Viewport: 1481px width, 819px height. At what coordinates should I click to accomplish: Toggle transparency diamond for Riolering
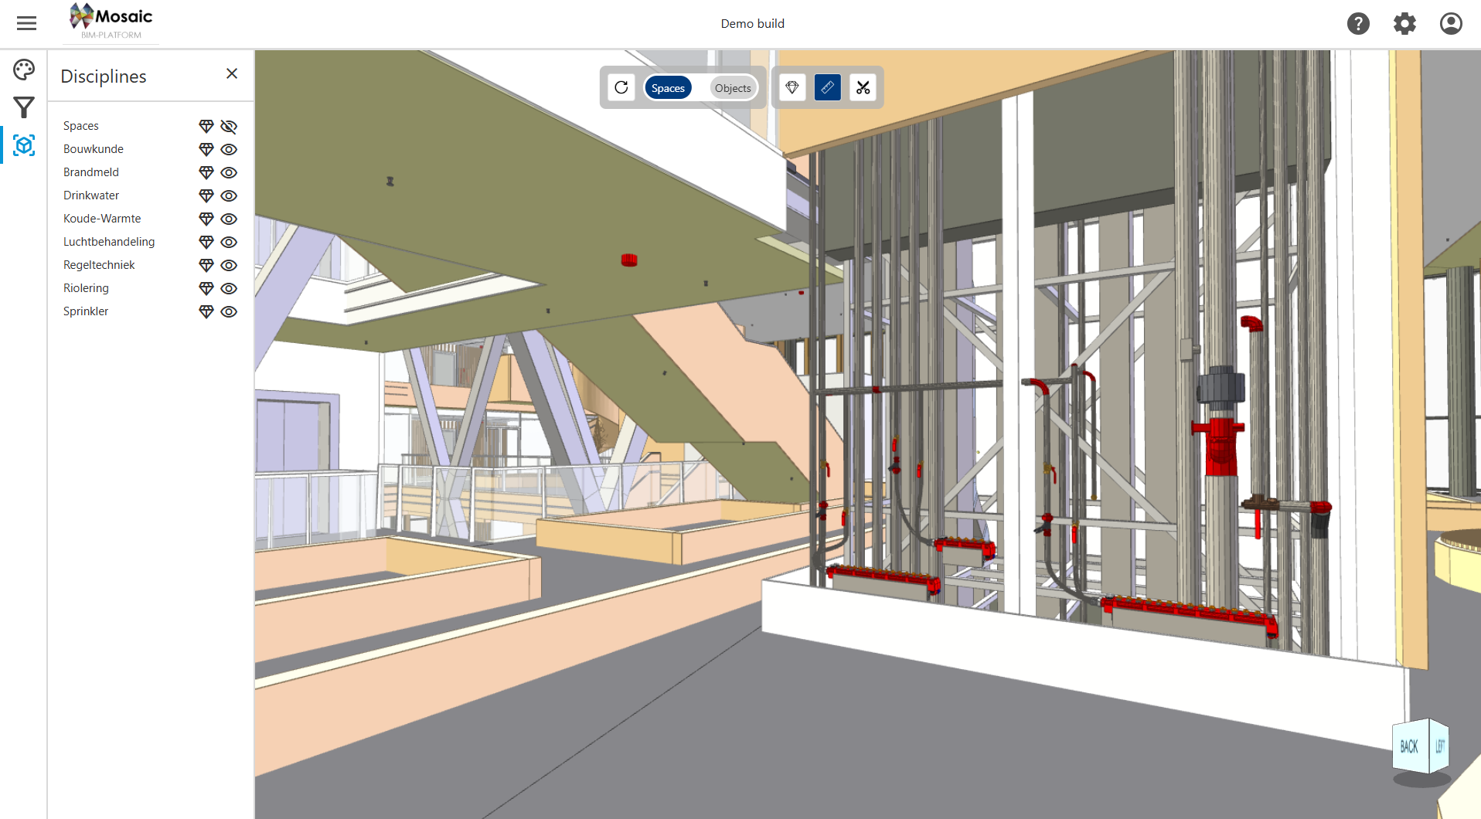click(x=206, y=288)
